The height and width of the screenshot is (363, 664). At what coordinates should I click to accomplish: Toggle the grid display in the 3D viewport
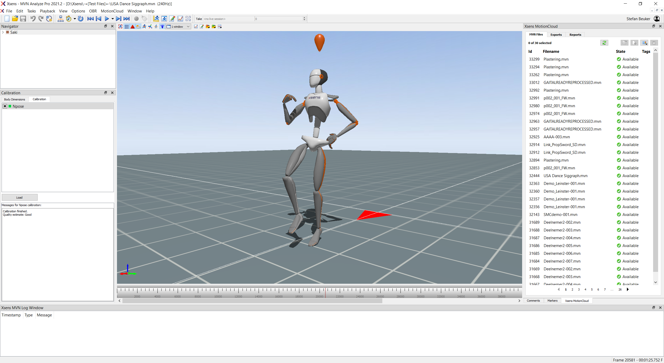coord(127,26)
